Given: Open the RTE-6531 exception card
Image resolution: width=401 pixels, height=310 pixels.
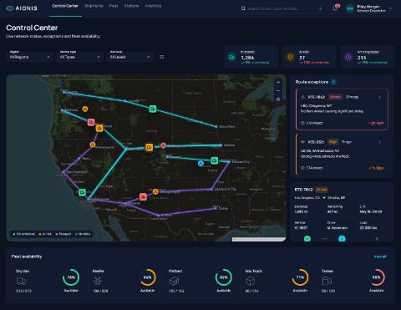Looking at the screenshot, I should [x=342, y=155].
